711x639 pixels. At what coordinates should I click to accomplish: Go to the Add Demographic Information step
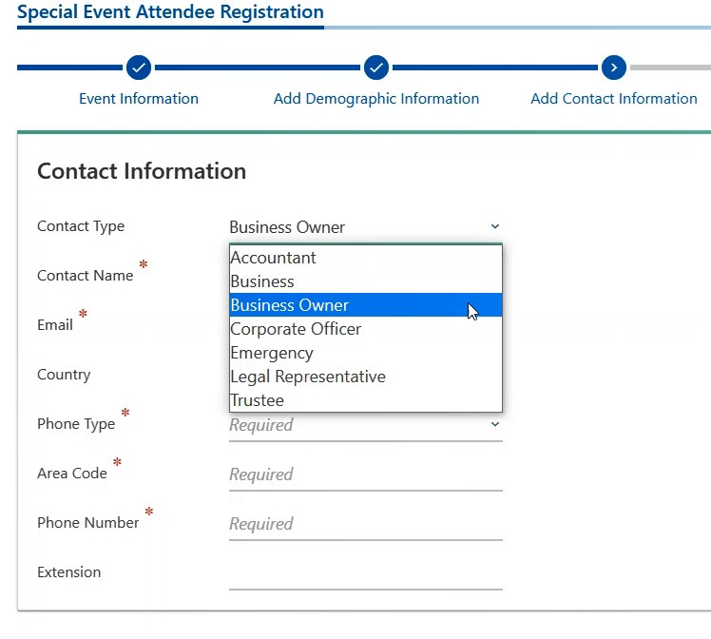376,98
